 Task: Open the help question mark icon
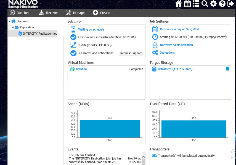pos(222,4)
